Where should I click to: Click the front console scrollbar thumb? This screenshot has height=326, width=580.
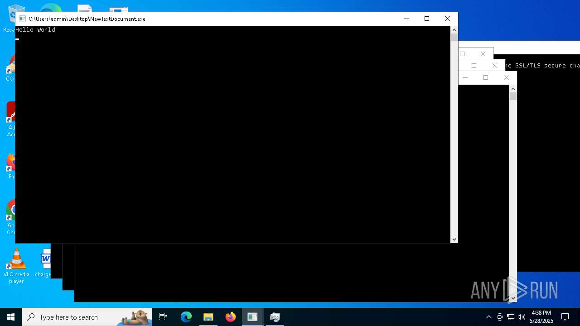click(454, 38)
